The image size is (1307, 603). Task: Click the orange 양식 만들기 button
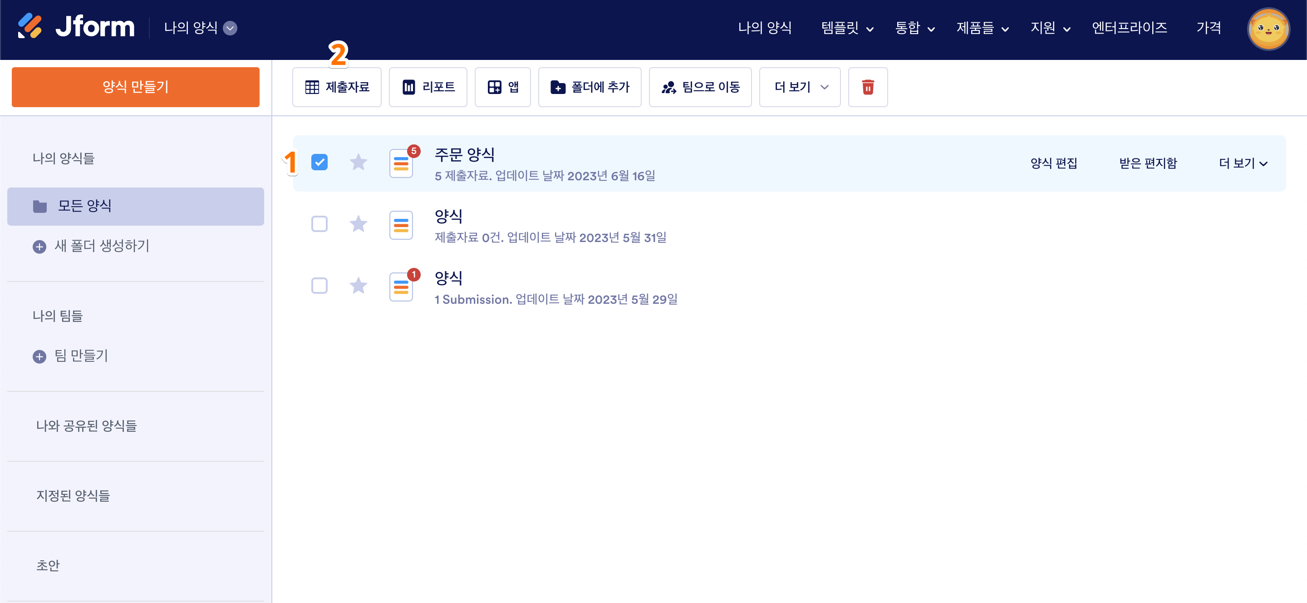(136, 87)
